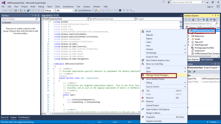
Task: Click Collapse All icon in Solution Explorer
Action: point(211,20)
